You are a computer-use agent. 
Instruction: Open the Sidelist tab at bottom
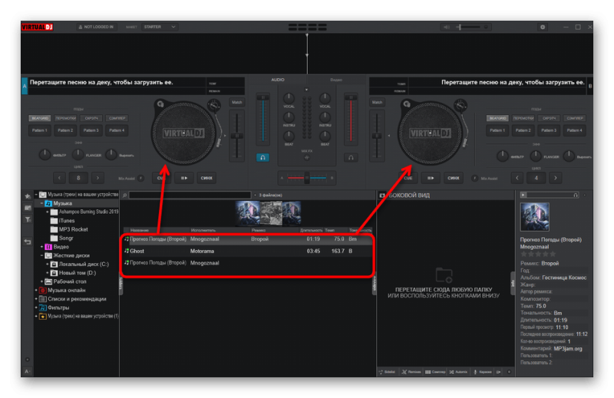coord(388,372)
